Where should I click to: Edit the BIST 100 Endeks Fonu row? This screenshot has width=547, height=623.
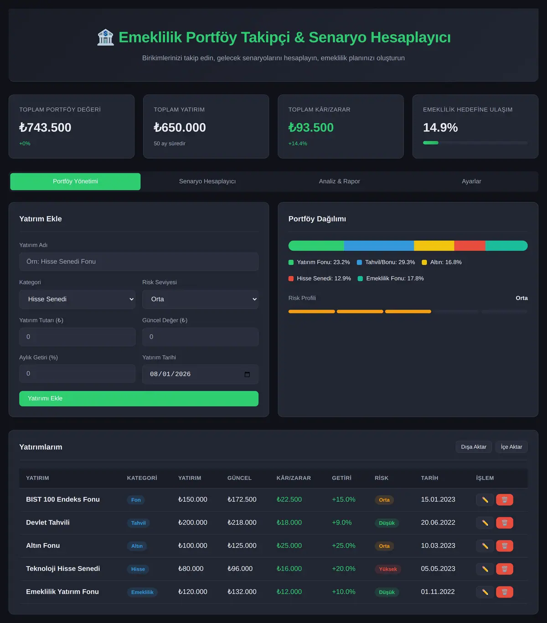click(x=485, y=500)
